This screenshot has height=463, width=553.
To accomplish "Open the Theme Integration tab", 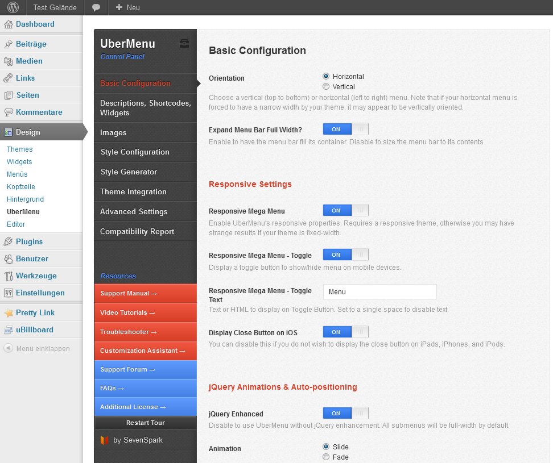I will click(x=145, y=191).
